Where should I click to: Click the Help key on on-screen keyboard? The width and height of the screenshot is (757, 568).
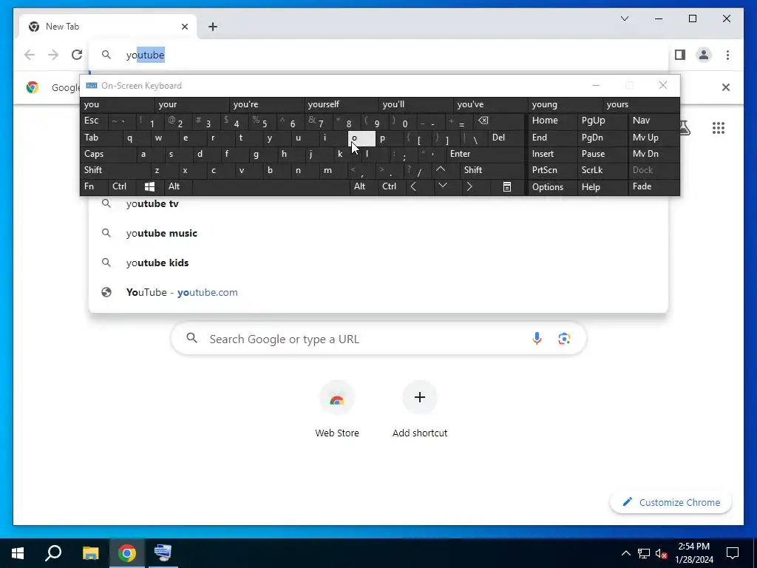602,187
